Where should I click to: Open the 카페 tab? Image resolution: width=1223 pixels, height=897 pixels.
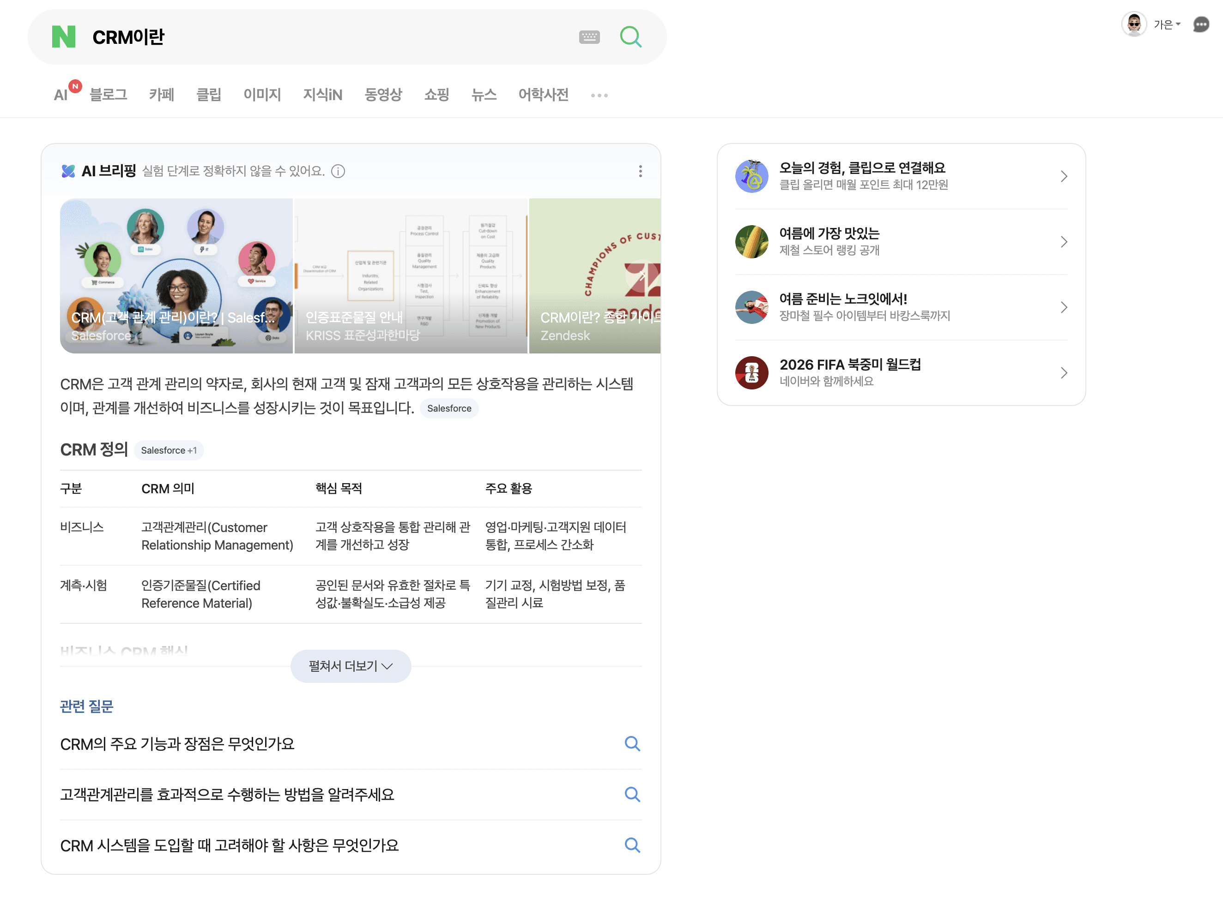(162, 95)
